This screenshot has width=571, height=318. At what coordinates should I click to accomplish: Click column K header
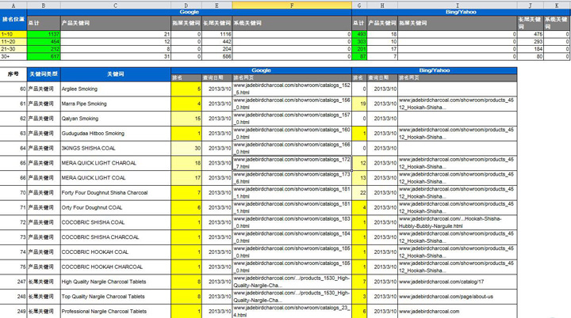558,5
